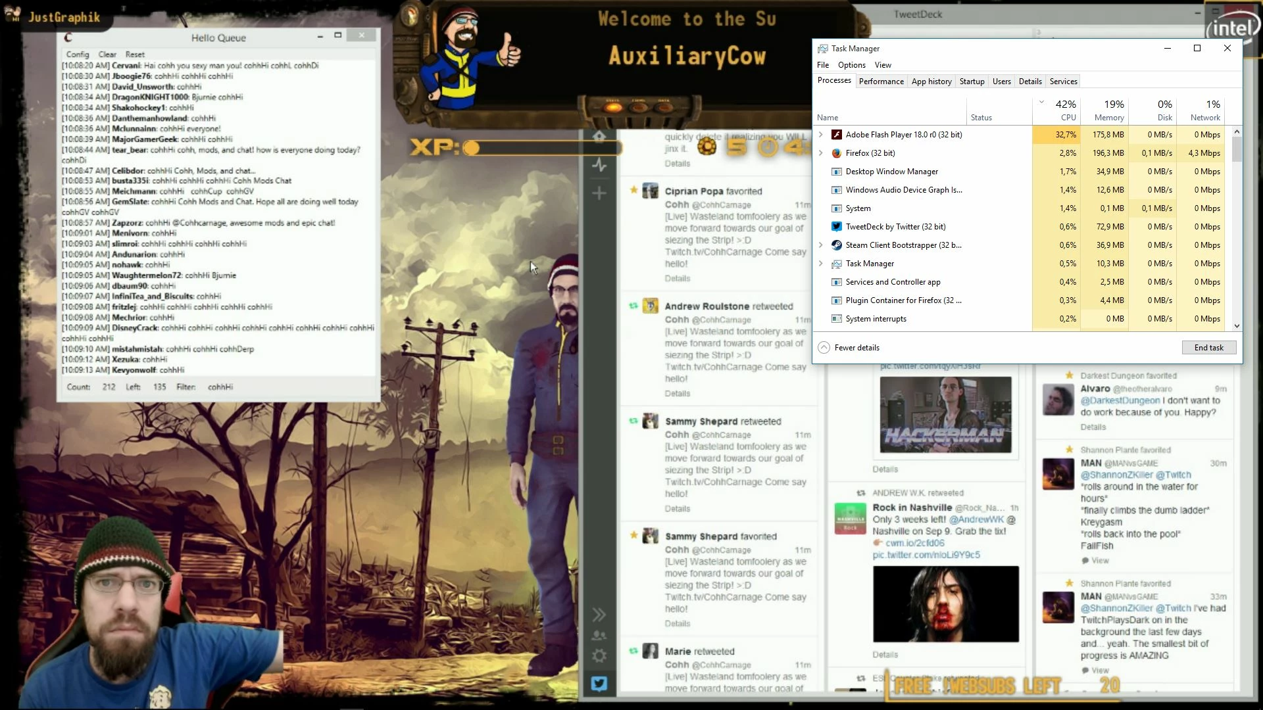
Task: Select the Steam Client Bootstrapper process
Action: (903, 245)
